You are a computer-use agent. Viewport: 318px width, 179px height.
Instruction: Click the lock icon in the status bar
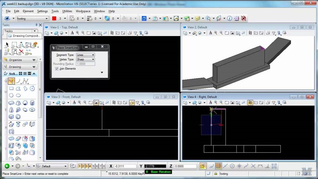pos(216,173)
